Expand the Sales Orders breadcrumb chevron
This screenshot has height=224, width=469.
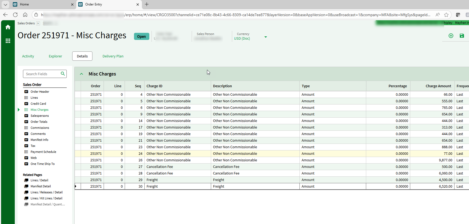pos(38,24)
